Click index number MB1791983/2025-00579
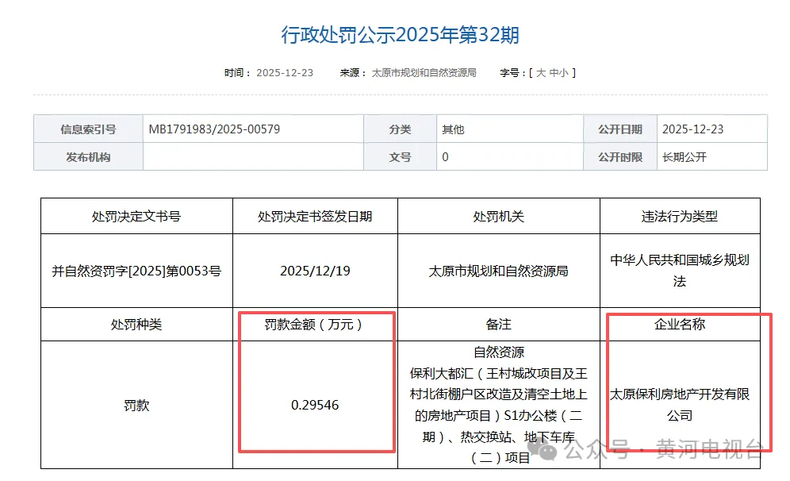This screenshot has height=481, width=790. pyautogui.click(x=214, y=129)
